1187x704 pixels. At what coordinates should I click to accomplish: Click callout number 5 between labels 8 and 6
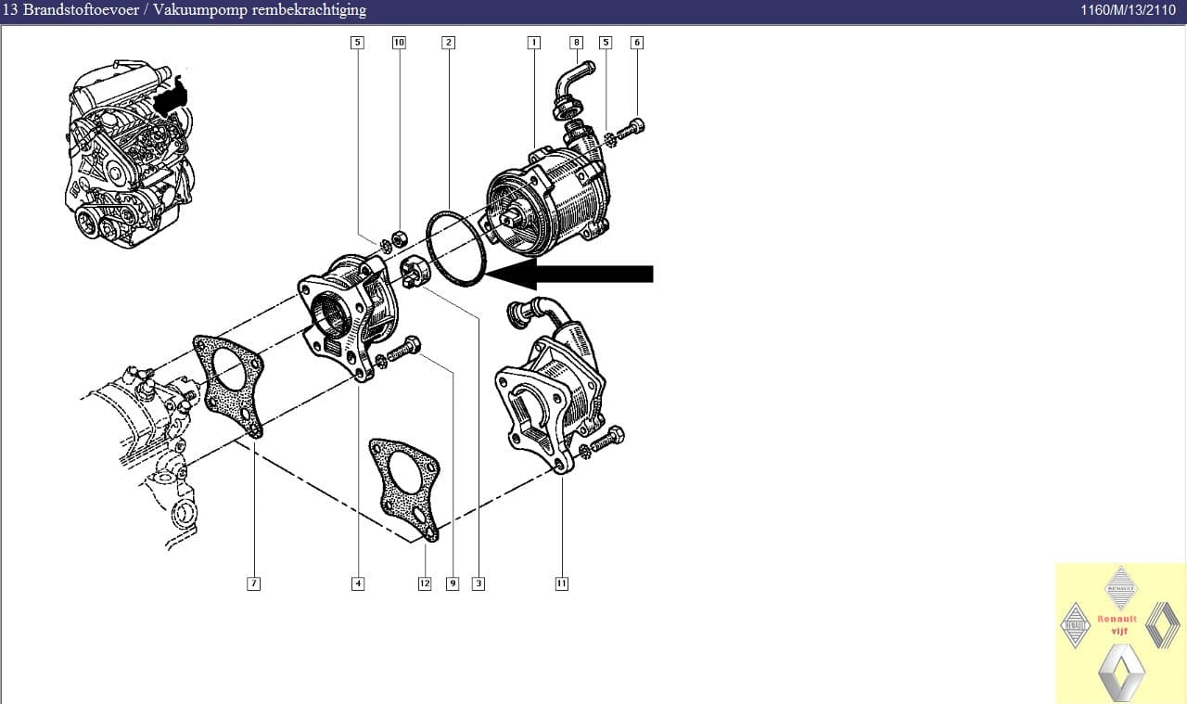[x=606, y=43]
